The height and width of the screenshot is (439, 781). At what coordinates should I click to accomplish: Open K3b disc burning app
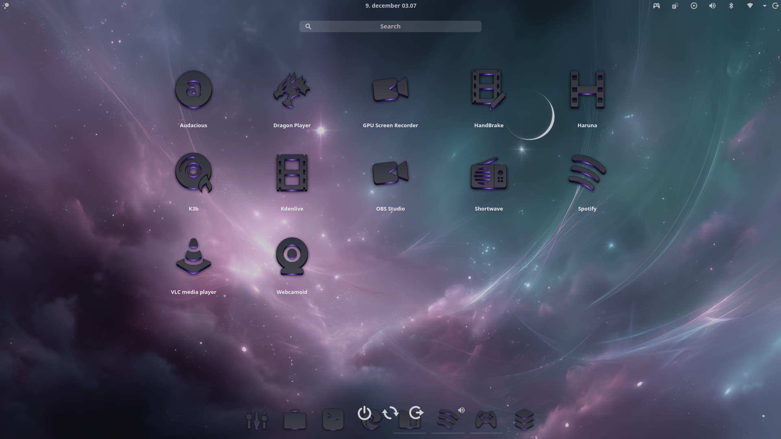(x=194, y=174)
